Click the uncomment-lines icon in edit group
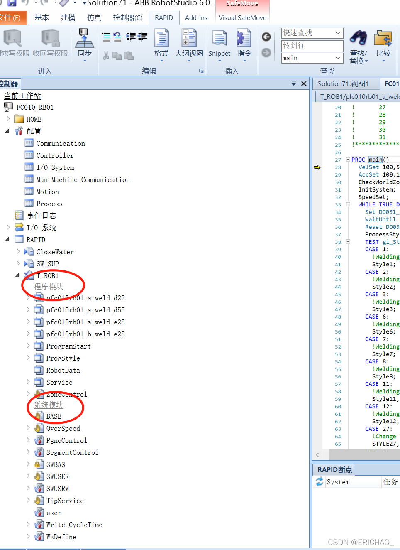The height and width of the screenshot is (550, 400). coord(118,37)
